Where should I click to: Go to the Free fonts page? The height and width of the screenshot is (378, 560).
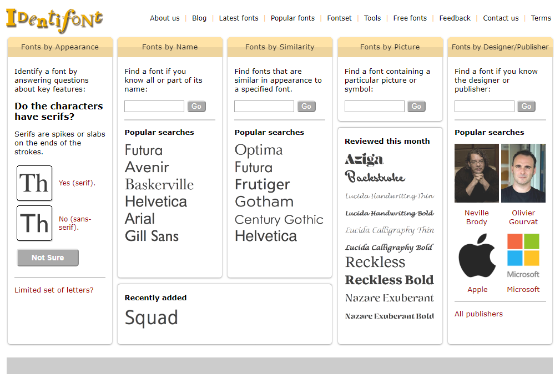pyautogui.click(x=410, y=18)
